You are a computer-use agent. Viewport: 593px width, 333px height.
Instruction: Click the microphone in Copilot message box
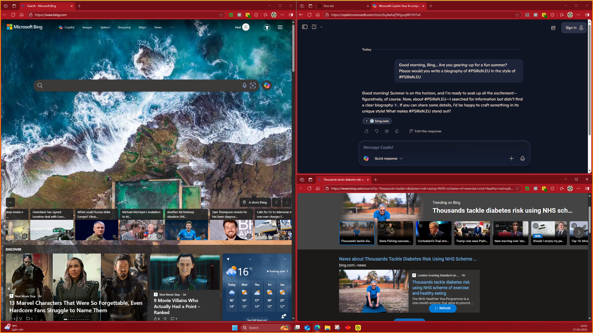tap(522, 158)
